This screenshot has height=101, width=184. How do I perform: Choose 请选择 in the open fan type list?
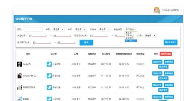[131, 33]
